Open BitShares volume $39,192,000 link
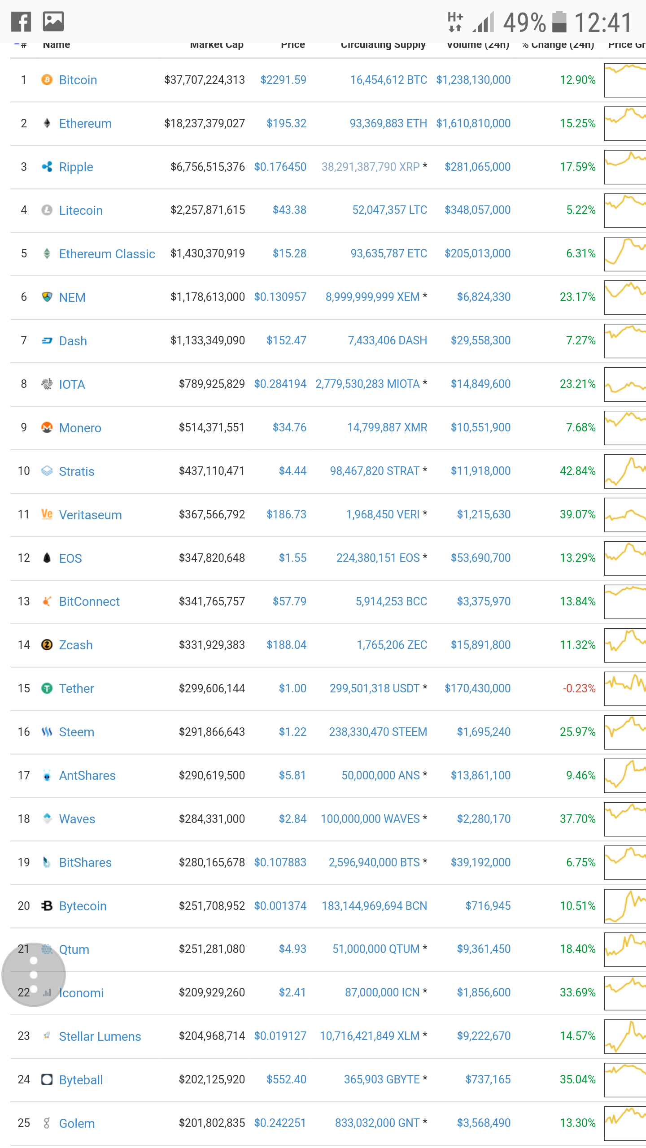This screenshot has height=1148, width=646. (480, 862)
